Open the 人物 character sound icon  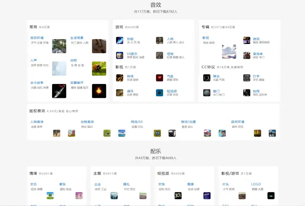pos(159,41)
